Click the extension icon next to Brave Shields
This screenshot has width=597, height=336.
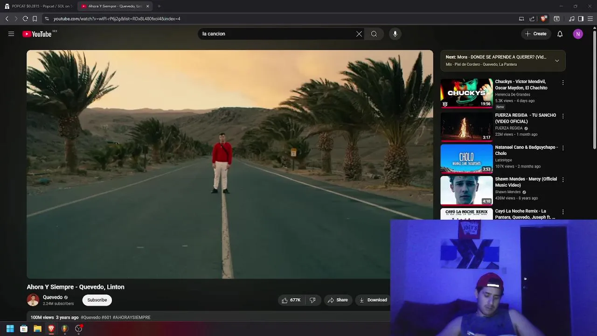tap(556, 19)
